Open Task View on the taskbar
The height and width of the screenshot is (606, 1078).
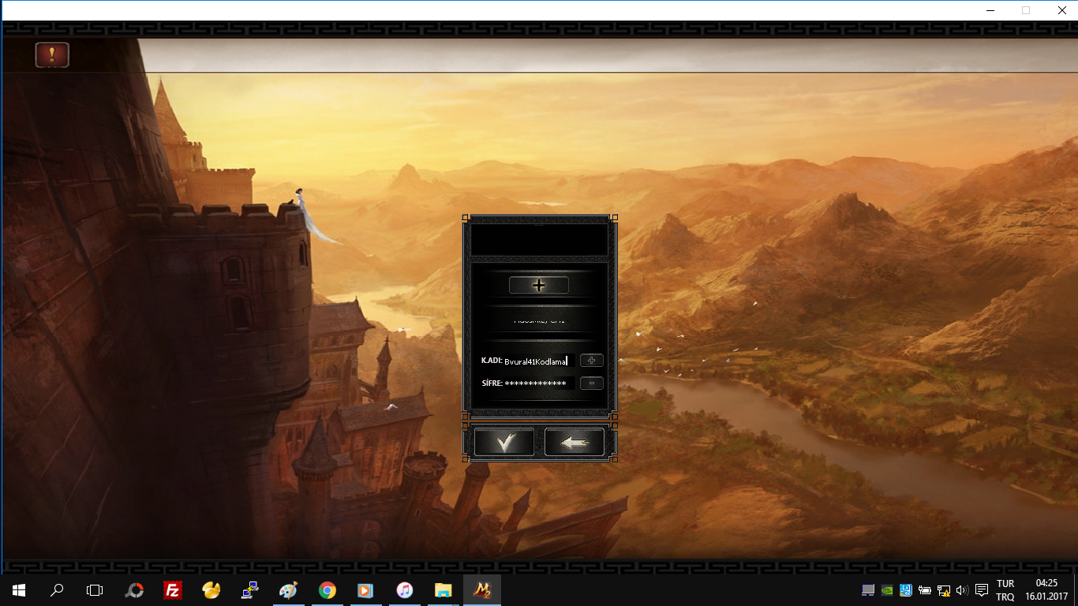[x=95, y=590]
